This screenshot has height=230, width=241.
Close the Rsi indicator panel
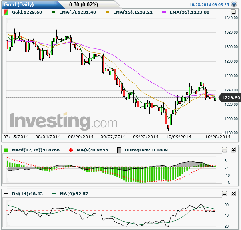pyautogui.click(x=233, y=194)
